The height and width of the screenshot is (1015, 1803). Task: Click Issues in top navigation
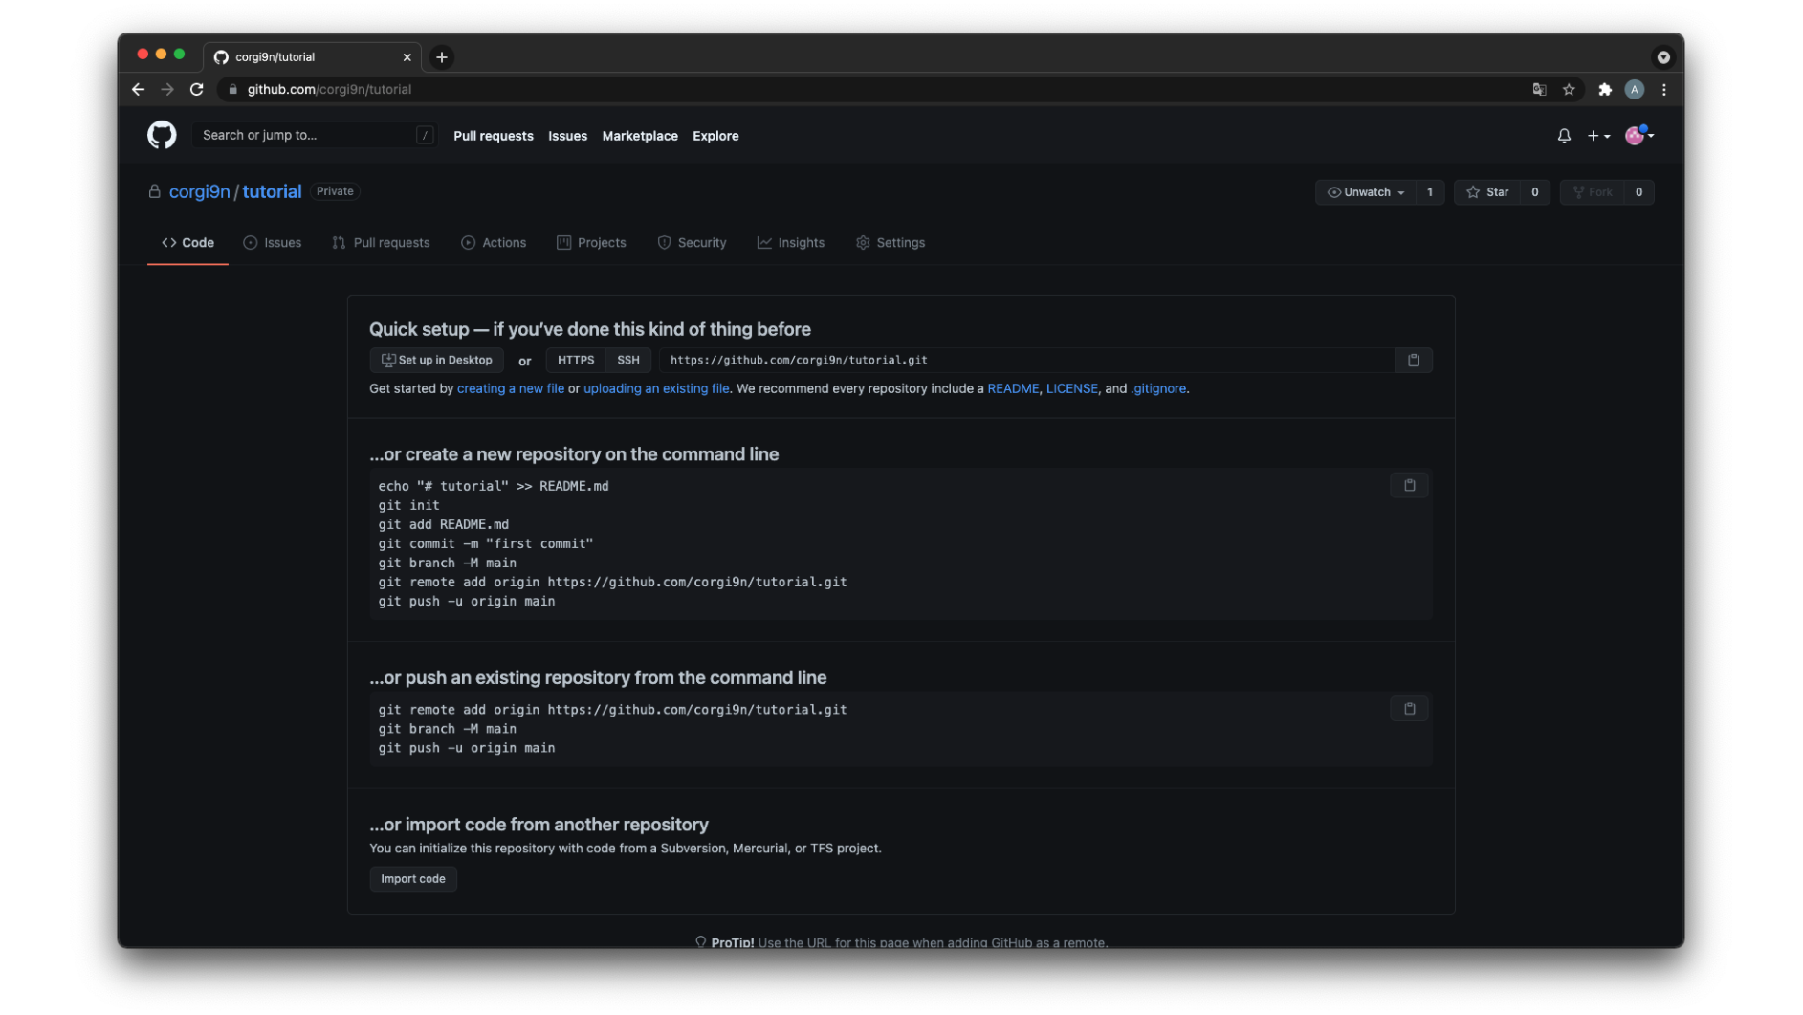point(568,136)
